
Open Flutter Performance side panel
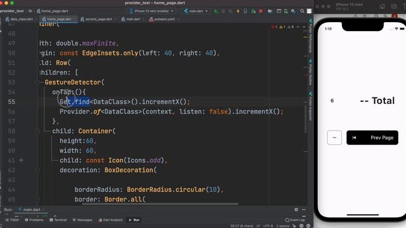click(x=310, y=35)
